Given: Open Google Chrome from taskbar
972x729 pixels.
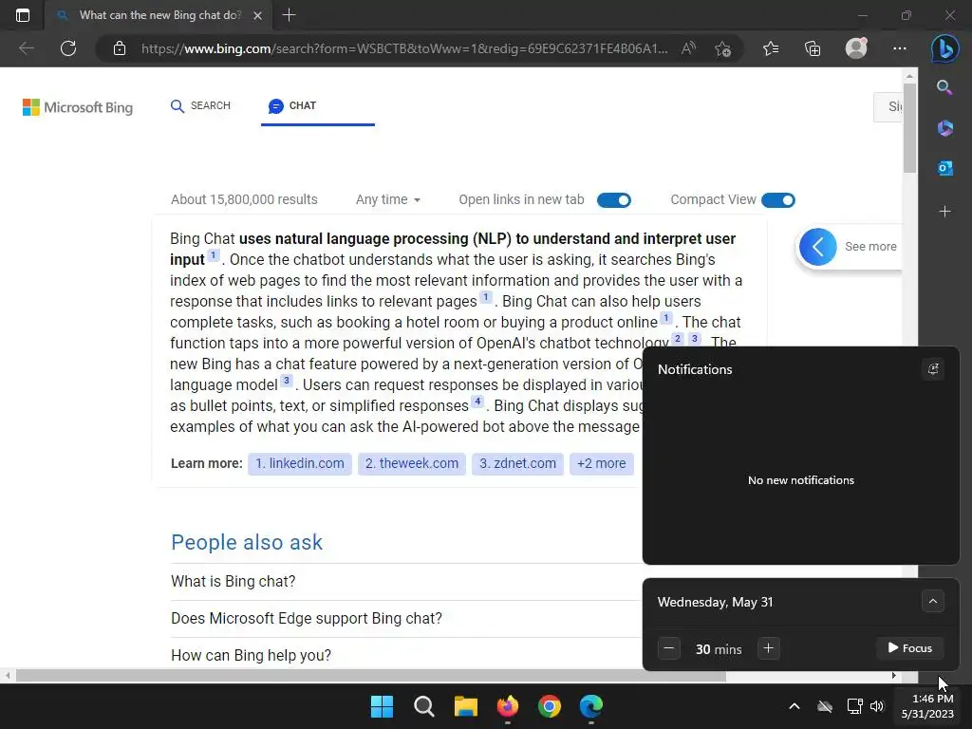Looking at the screenshot, I should point(550,706).
